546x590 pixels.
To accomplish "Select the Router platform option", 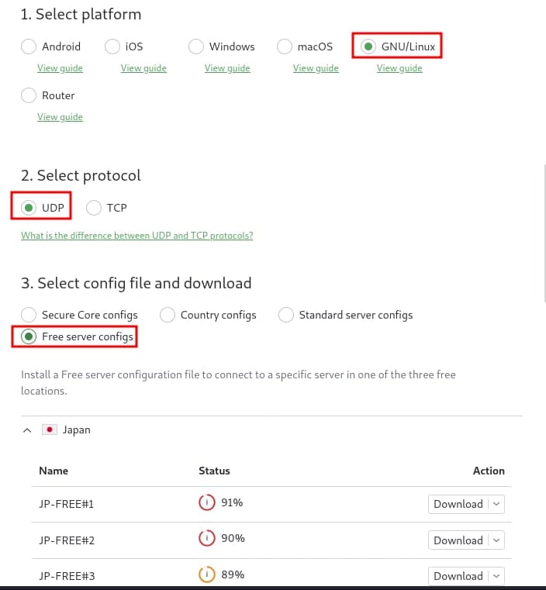I will [x=29, y=95].
